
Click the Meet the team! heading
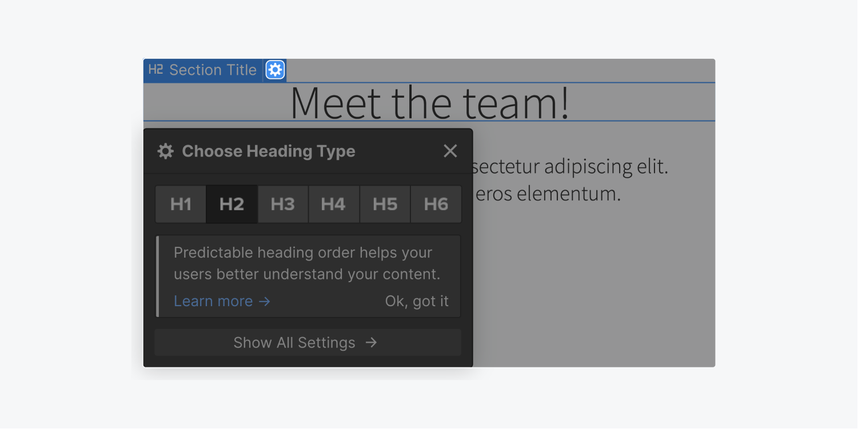point(429,102)
